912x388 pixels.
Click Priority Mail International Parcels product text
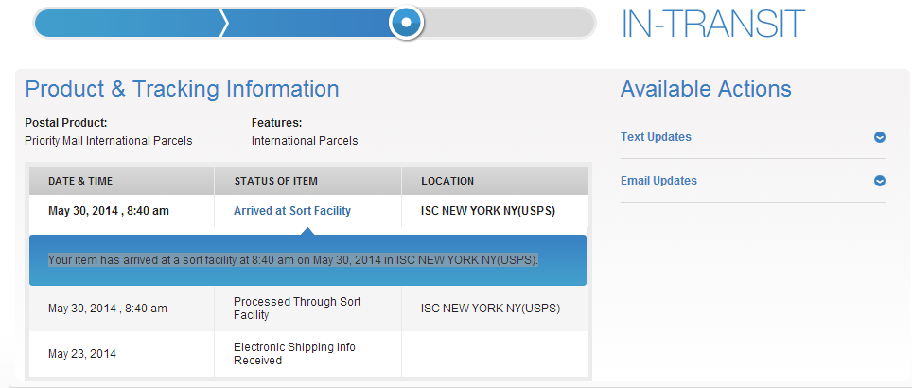108,141
